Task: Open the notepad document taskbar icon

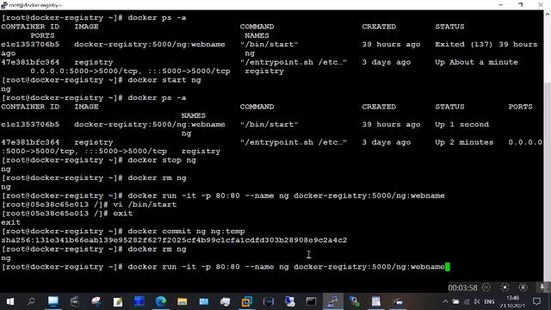Action: [x=376, y=301]
